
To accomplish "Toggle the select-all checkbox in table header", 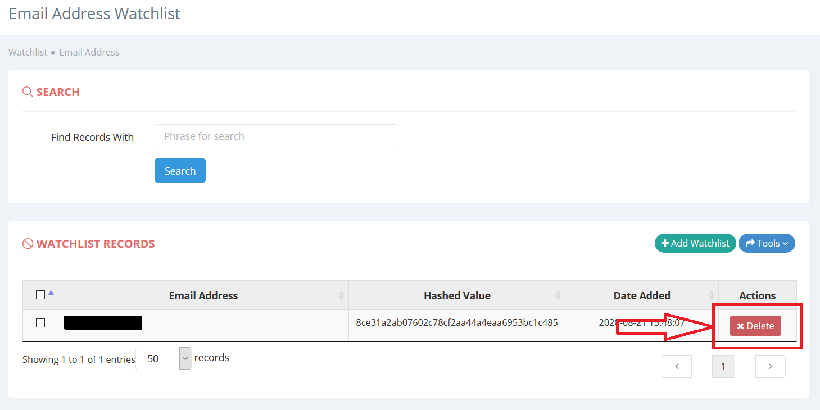I will click(x=40, y=294).
